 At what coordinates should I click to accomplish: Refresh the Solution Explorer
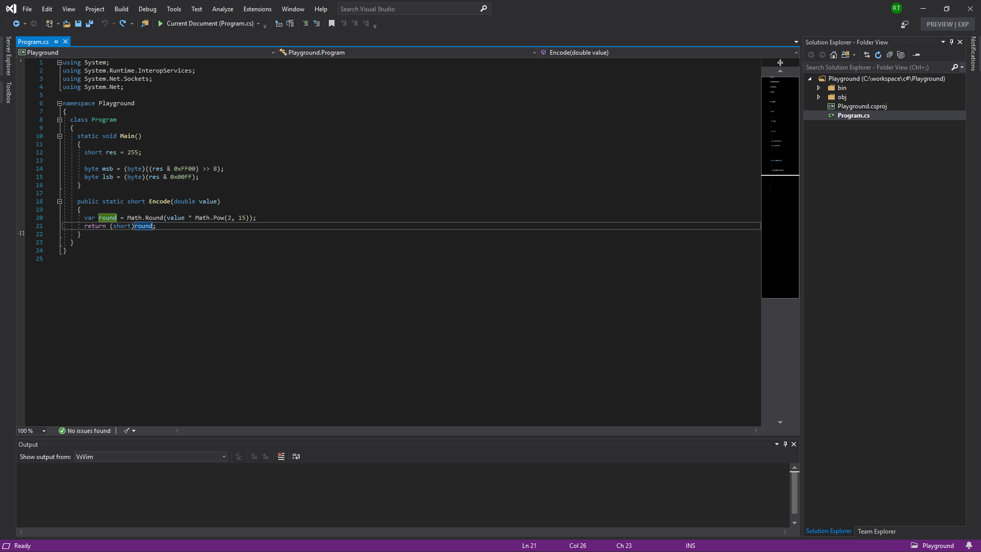coord(878,55)
